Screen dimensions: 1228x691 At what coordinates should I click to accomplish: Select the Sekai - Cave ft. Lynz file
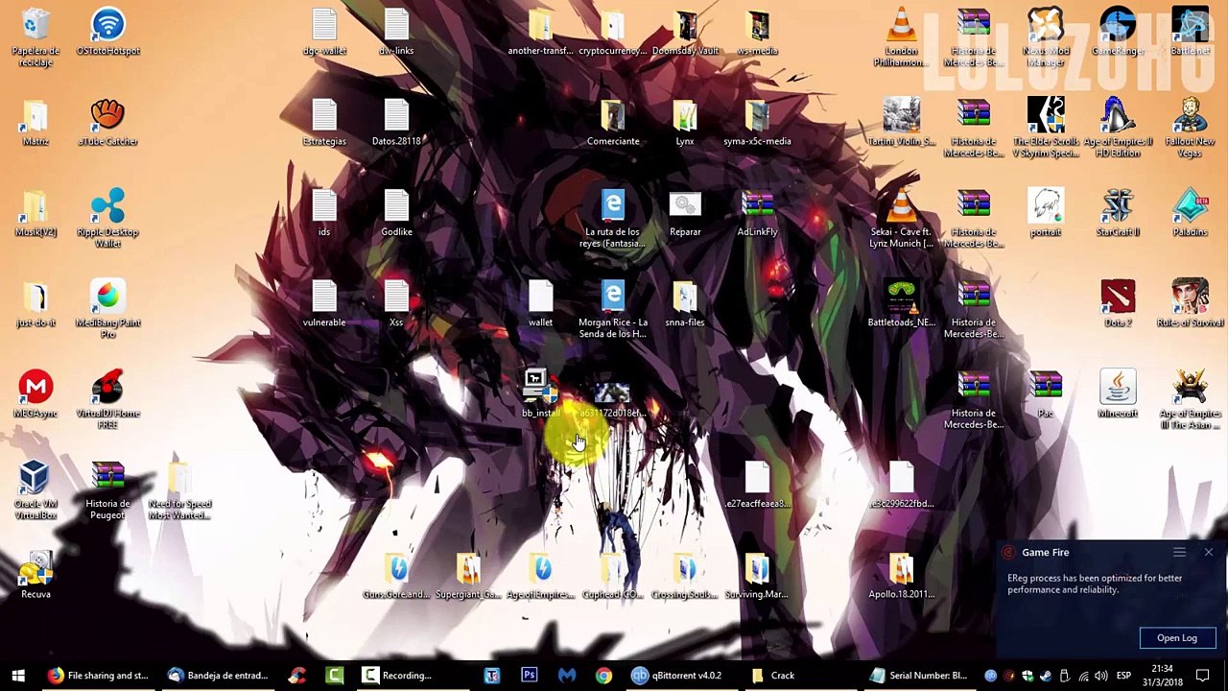click(x=901, y=219)
